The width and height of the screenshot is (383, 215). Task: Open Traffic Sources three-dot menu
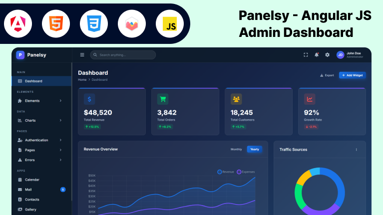coord(357,150)
